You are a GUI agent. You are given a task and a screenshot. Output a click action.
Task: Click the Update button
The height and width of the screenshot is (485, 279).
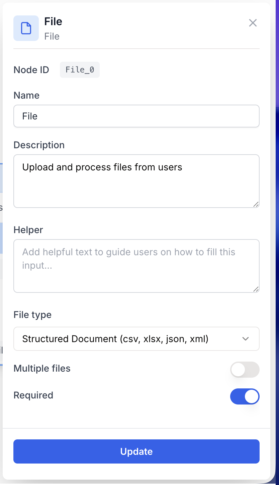point(136,451)
